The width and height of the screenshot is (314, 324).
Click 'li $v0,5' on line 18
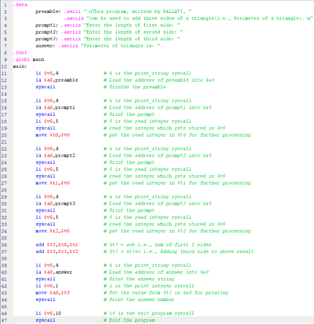[47, 121]
